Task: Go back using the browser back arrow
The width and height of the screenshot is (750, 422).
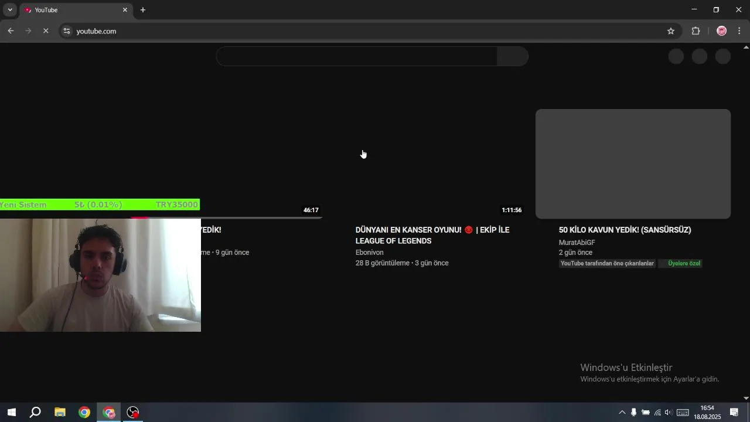Action: click(11, 31)
